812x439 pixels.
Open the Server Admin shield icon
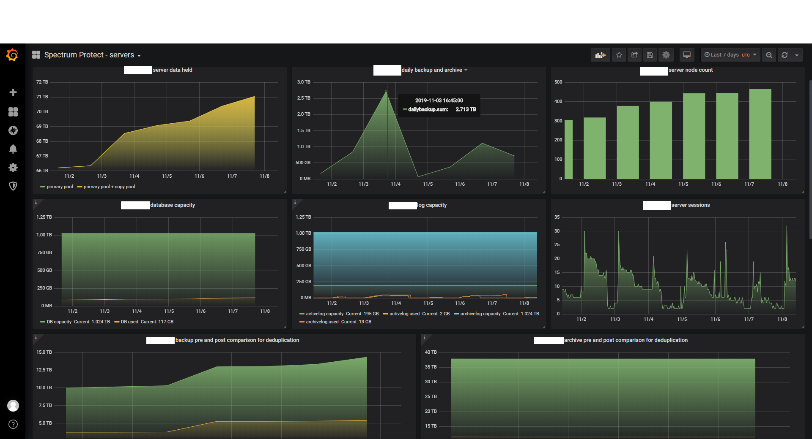[13, 186]
